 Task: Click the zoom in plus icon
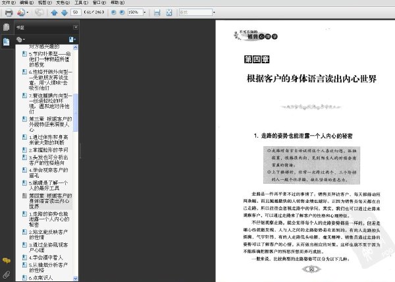pyautogui.click(x=122, y=12)
